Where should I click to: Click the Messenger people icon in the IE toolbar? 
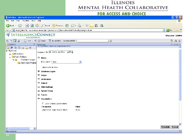coord(102,25)
